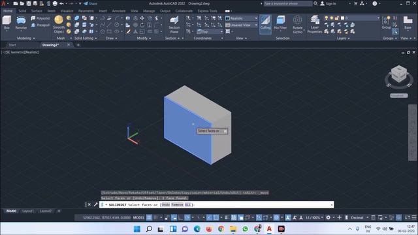
Task: Select the Box modeling tool
Action: click(7, 23)
